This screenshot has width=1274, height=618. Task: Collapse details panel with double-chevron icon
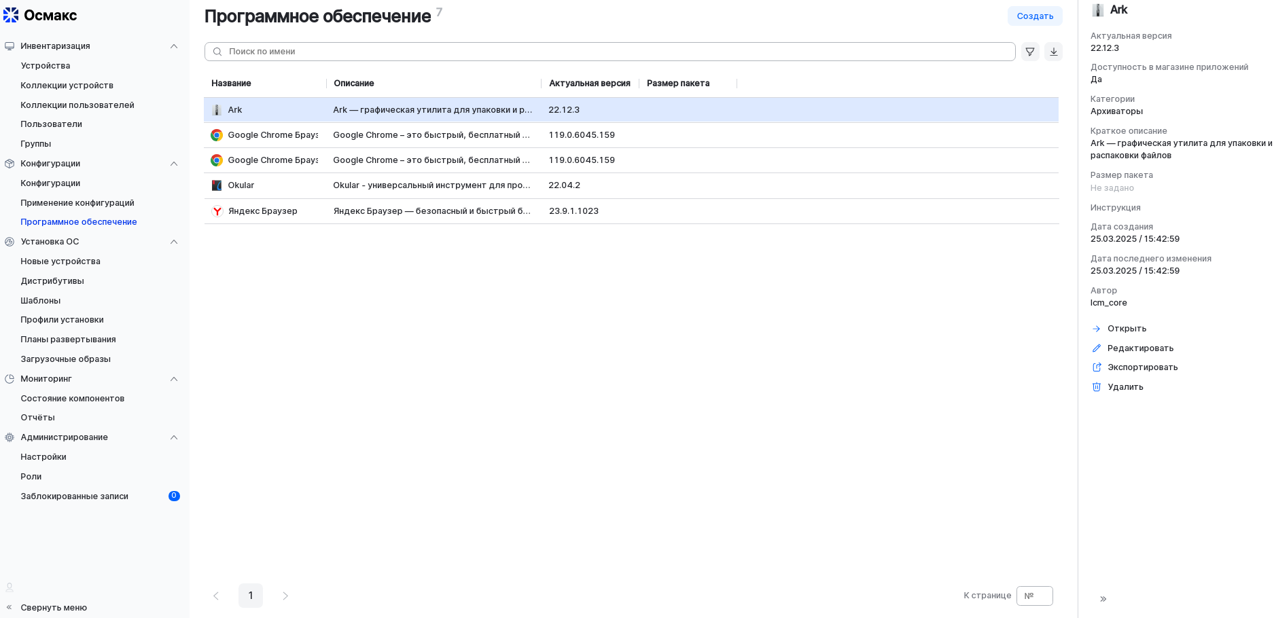click(1103, 599)
